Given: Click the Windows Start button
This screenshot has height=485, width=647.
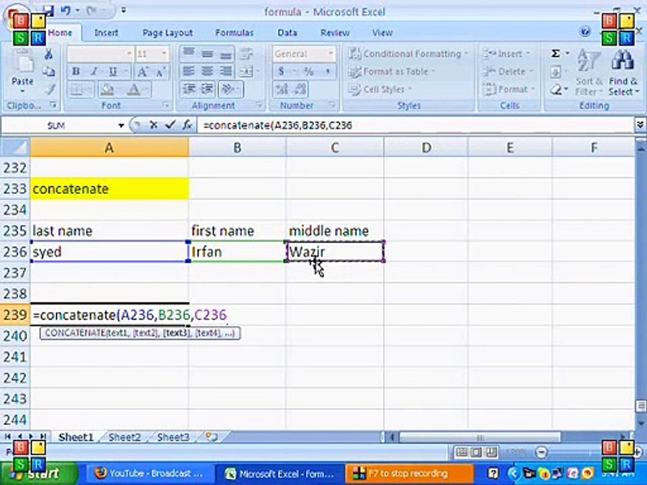Looking at the screenshot, I should [41, 474].
